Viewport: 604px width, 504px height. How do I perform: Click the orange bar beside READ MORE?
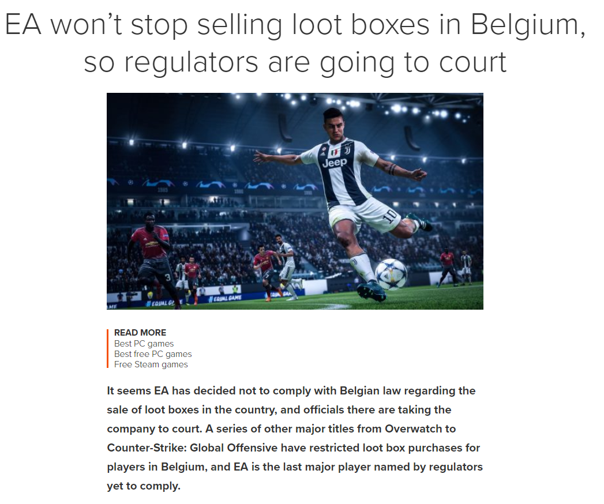coord(107,348)
